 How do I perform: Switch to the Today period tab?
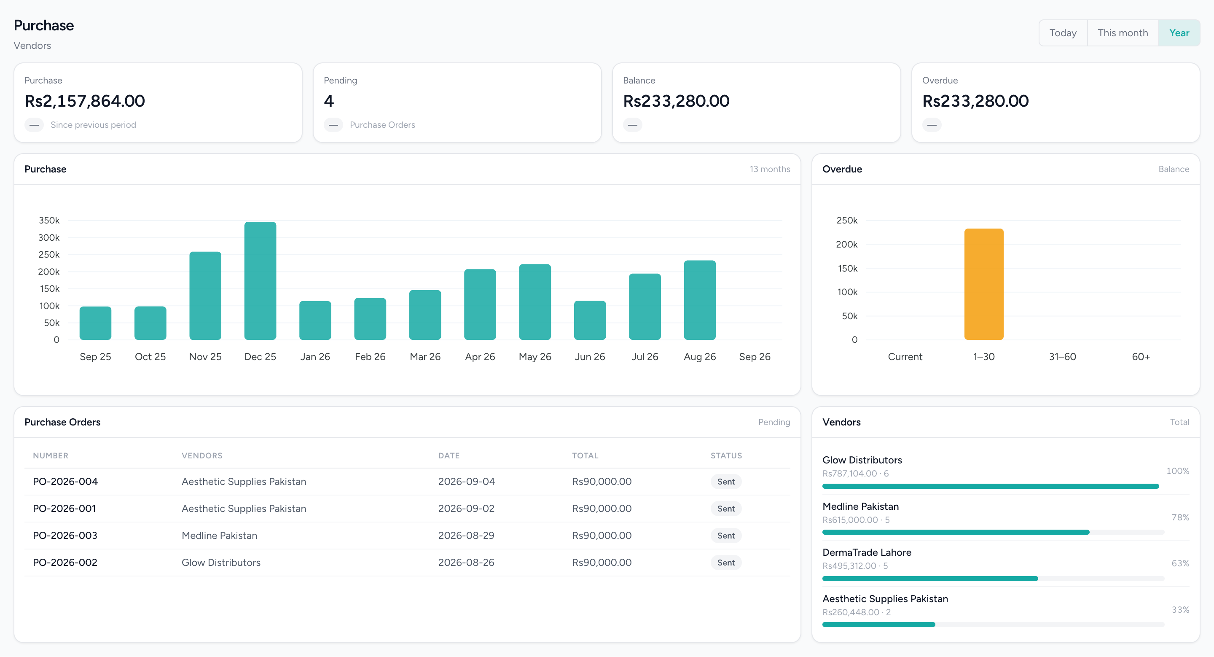coord(1063,33)
